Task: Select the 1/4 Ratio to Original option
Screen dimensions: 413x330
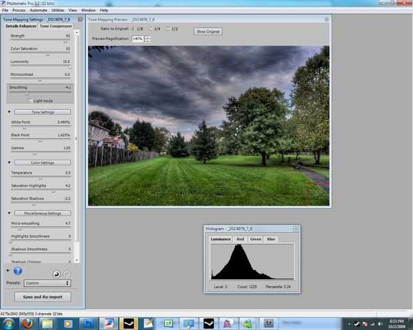Action: 151,29
